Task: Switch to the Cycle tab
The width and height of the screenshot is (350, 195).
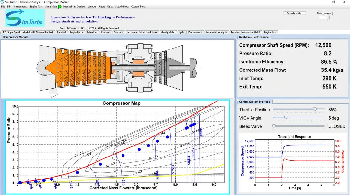Action: tap(181, 32)
